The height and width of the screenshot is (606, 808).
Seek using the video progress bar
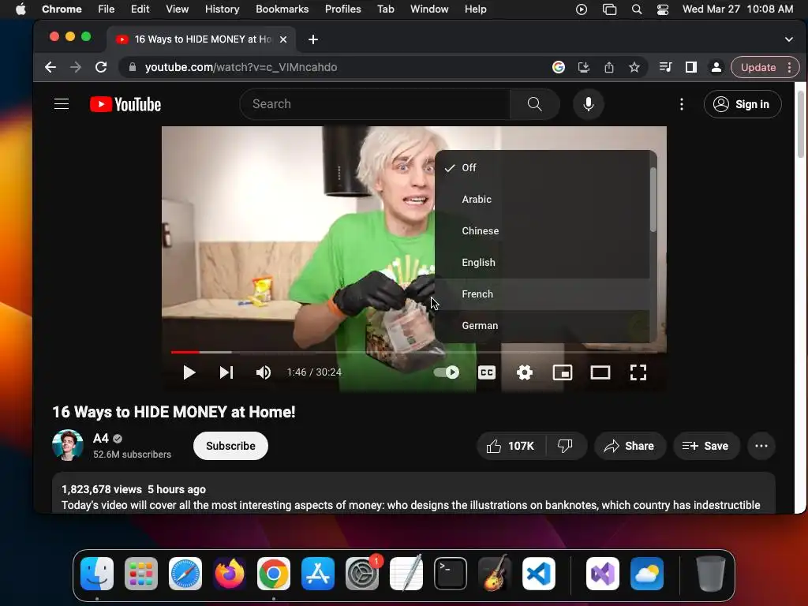413,352
